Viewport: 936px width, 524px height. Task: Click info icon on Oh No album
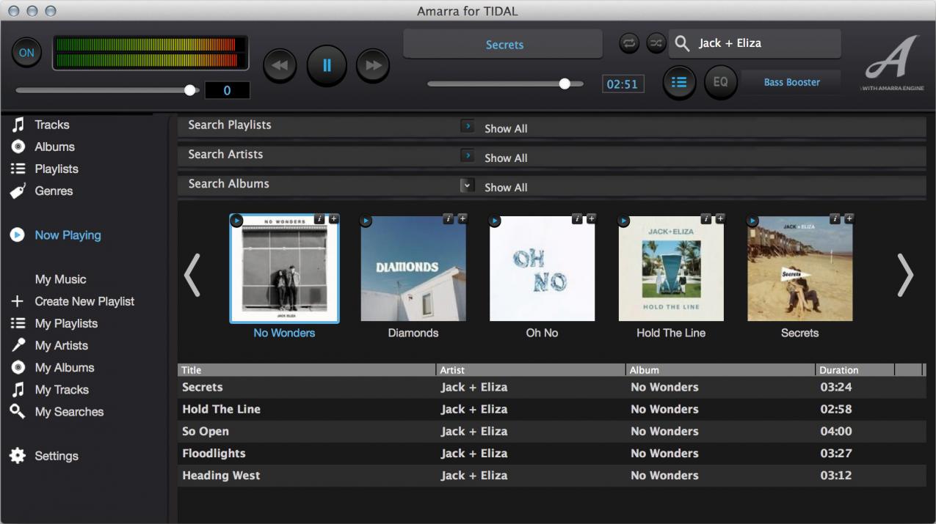click(x=577, y=218)
